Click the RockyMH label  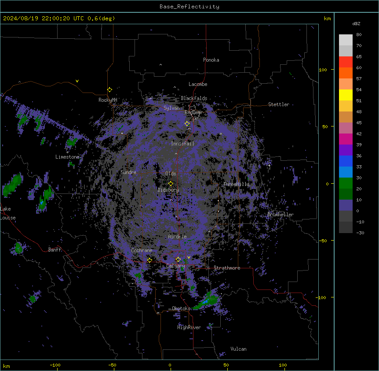coord(108,100)
